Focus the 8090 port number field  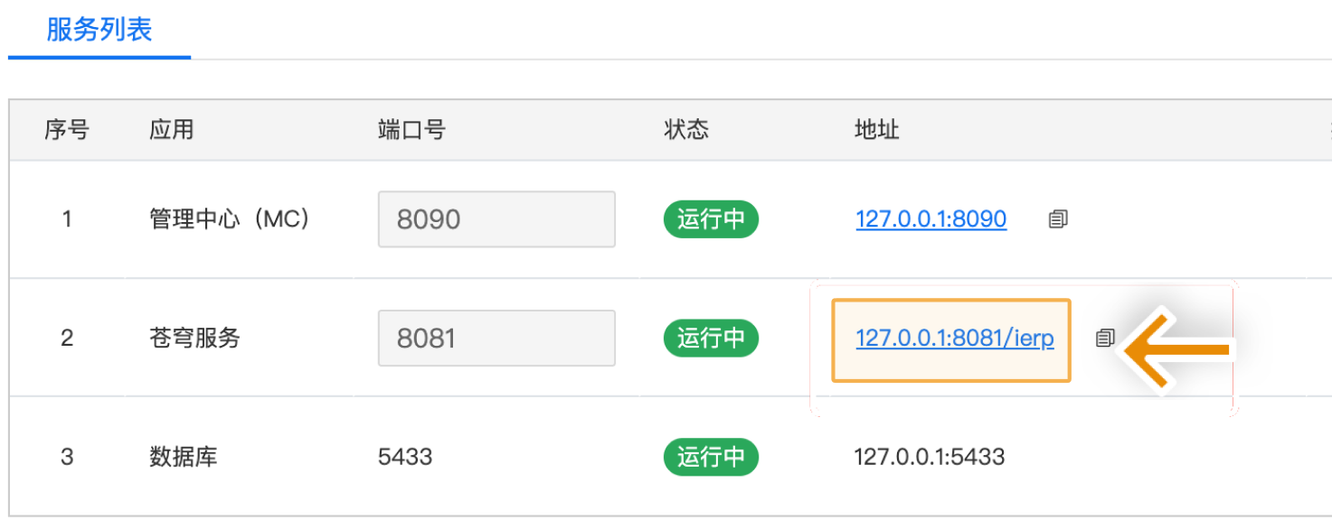pyautogui.click(x=496, y=219)
